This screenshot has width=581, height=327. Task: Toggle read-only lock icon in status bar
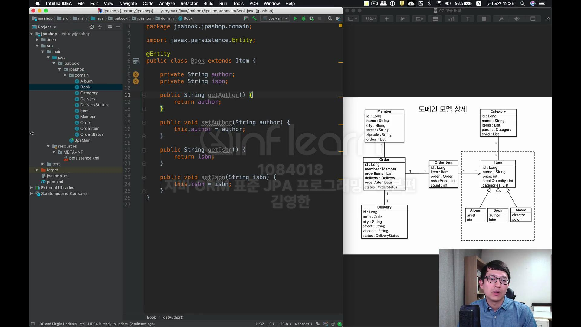point(318,324)
